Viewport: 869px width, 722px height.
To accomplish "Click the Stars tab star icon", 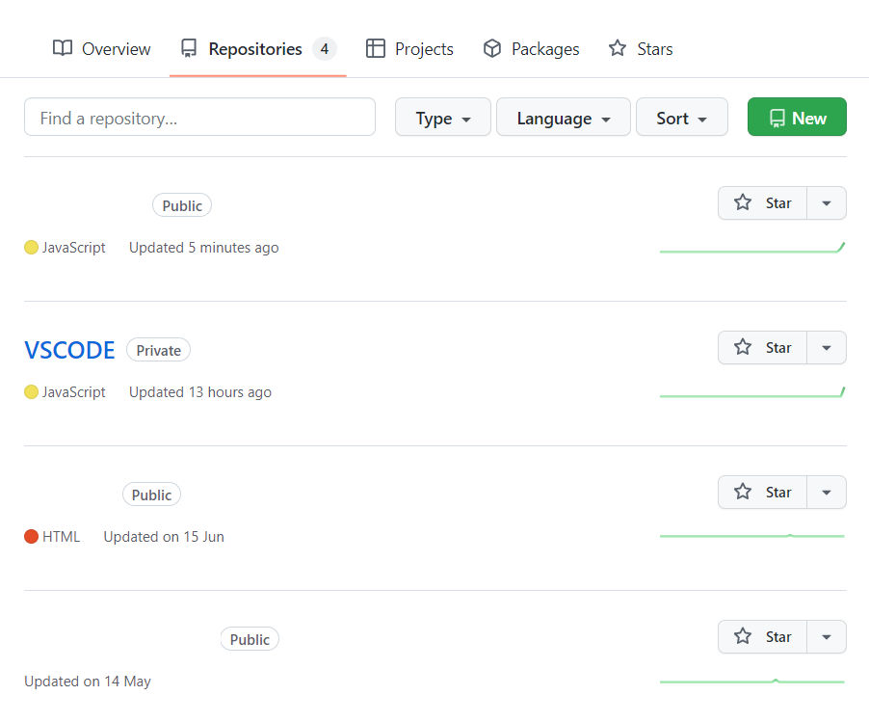I will (617, 48).
